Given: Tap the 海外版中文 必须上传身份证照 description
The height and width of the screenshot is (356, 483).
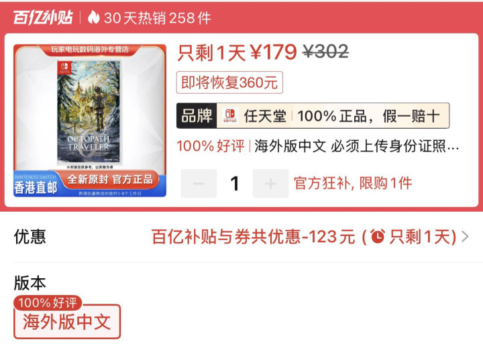Looking at the screenshot, I should pos(356,146).
